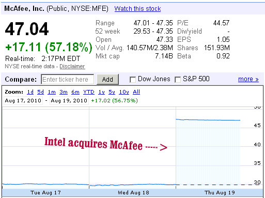265x198 pixels.
Task: Switch chart zoom to 1m
Action: point(52,92)
